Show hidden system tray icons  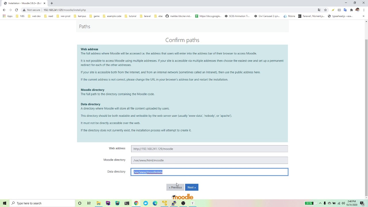tap(320, 203)
